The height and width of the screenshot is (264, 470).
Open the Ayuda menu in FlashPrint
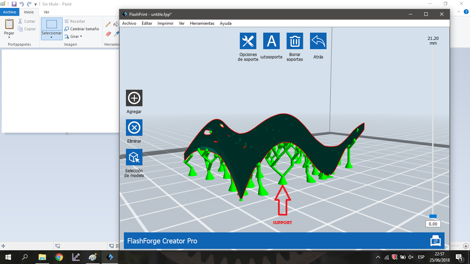coord(226,23)
